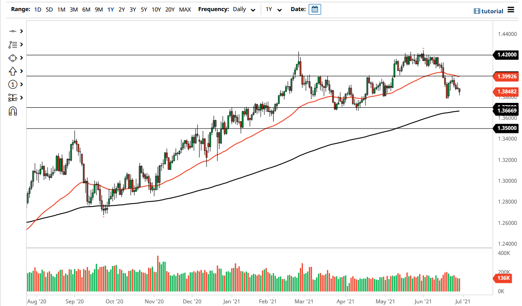Viewport: 522px width, 306px height.
Task: Click the 3M range button
Action: 73,9
